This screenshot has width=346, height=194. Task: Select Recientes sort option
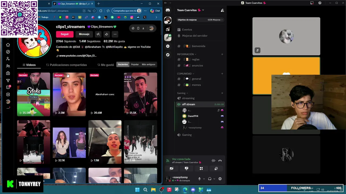click(x=123, y=64)
